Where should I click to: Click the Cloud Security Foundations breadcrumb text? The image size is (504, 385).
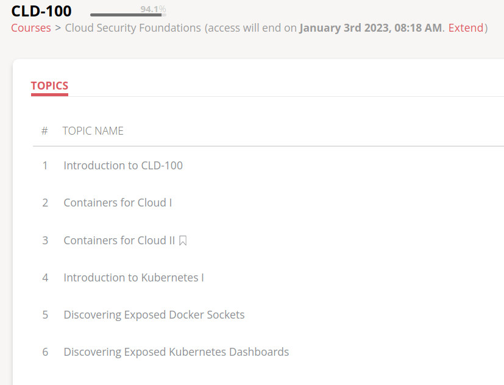coord(133,28)
